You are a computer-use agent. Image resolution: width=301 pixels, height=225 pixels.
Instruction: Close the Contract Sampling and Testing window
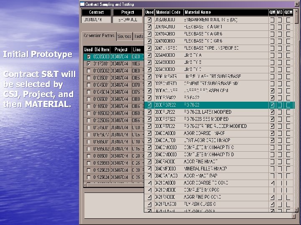(x=297, y=4)
